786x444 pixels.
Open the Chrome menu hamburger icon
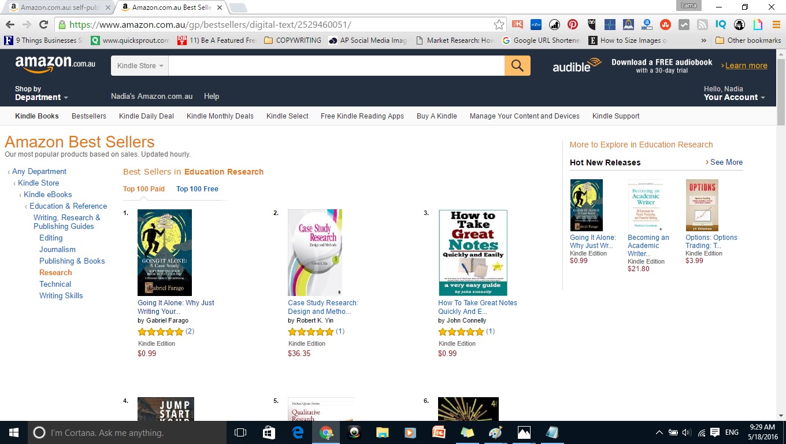tap(776, 24)
